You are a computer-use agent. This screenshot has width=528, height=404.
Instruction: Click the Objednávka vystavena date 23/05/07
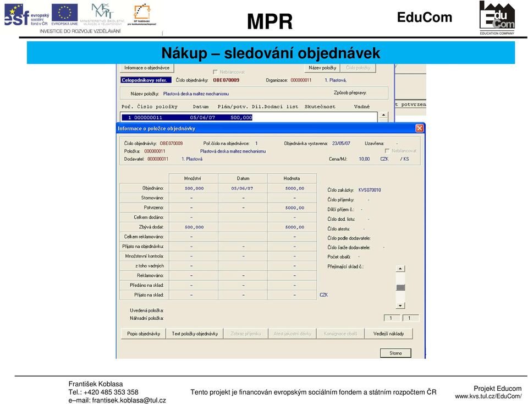(x=341, y=144)
